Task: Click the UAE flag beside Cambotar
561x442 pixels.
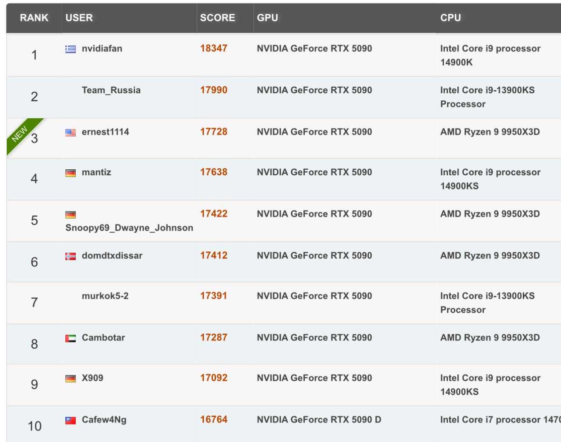Action: point(71,338)
